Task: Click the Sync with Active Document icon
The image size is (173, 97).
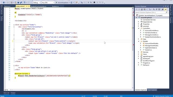Action: click(154, 9)
